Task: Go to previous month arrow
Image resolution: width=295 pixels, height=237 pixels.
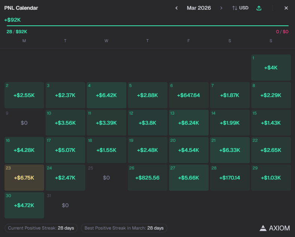Action: point(176,8)
